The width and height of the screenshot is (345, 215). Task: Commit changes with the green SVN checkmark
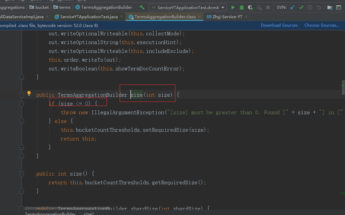tap(301, 7)
